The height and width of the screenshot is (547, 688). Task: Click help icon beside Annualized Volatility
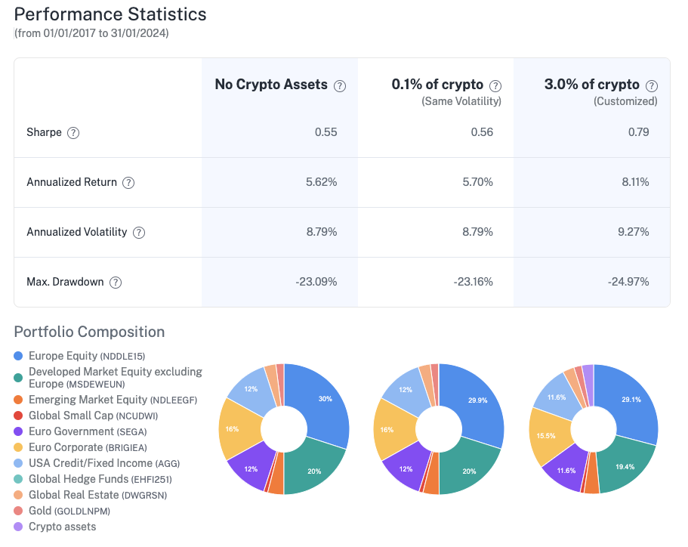(x=139, y=233)
